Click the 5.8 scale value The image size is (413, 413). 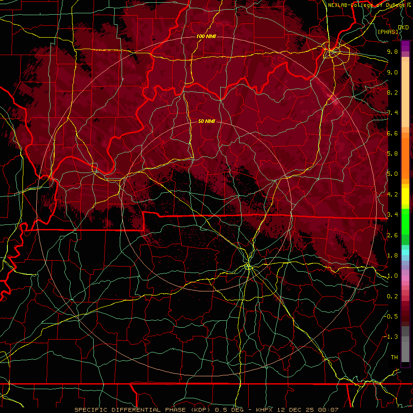coord(392,154)
